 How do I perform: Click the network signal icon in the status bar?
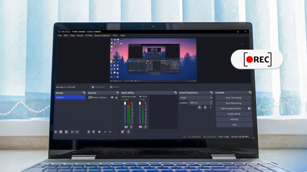[184, 137]
